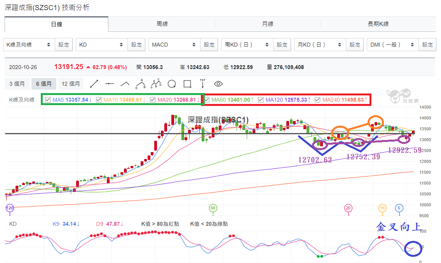Viewport: 441px width, 263px height.
Task: Click the blue 5 MA marker on chart axis
Action: pyautogui.click(x=399, y=208)
